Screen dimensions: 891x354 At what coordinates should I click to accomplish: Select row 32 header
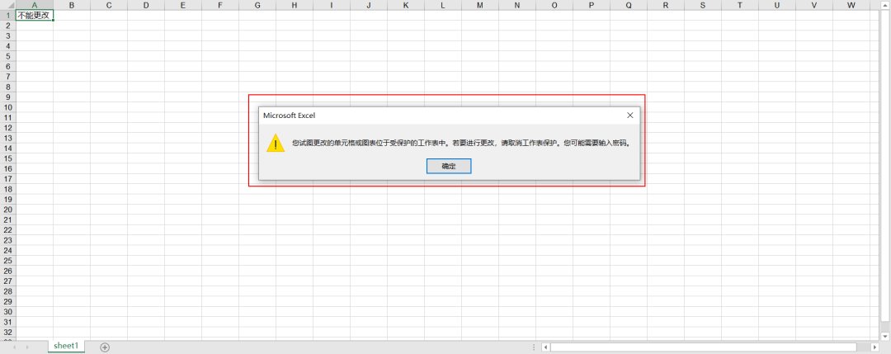click(x=8, y=333)
